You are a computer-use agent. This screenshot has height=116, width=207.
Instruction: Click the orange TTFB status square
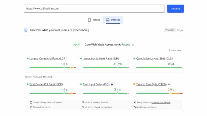[134, 84]
